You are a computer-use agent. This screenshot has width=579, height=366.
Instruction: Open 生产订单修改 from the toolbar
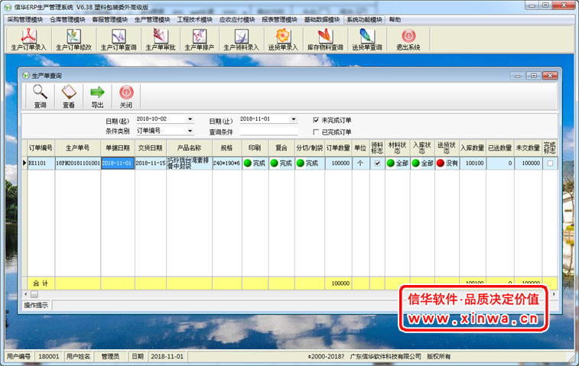(x=73, y=37)
